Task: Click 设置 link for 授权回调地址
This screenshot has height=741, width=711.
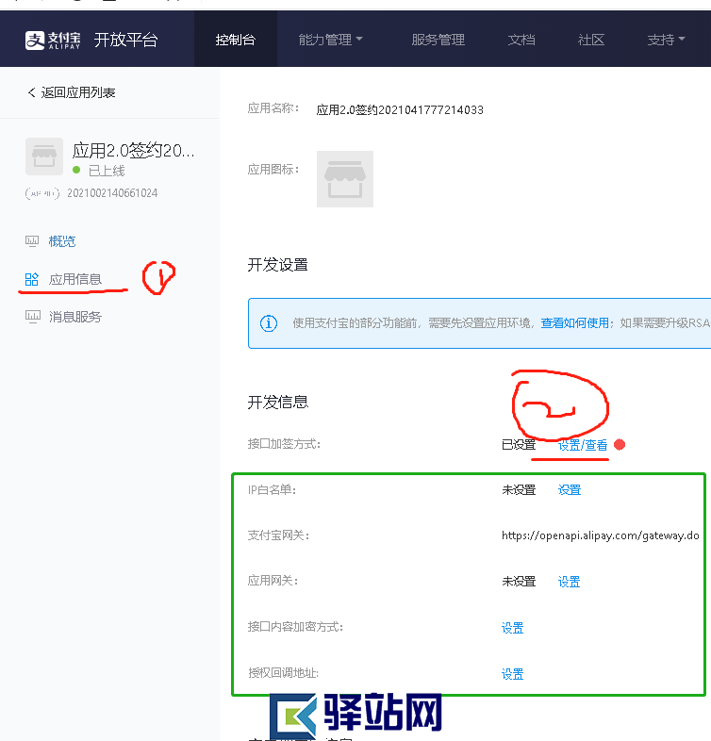Action: (x=512, y=674)
